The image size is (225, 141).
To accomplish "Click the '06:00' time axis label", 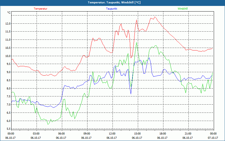I will click(61, 134).
